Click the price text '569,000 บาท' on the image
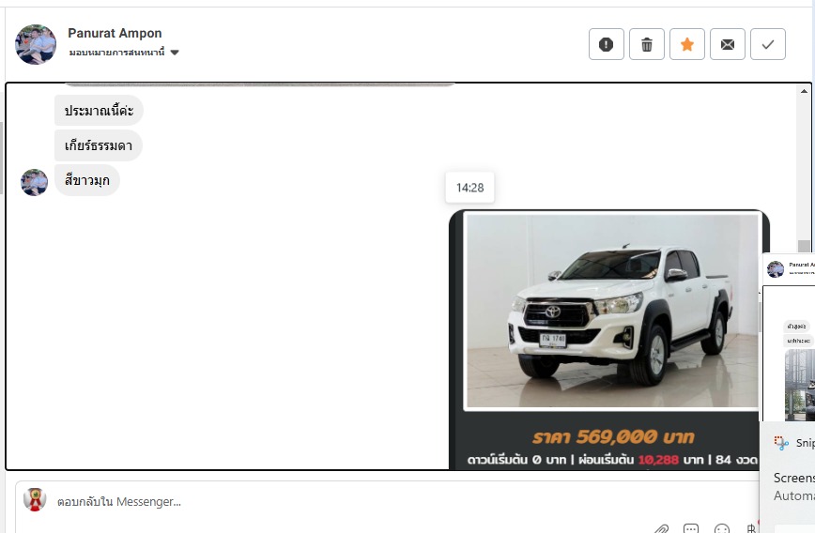 pyautogui.click(x=635, y=437)
